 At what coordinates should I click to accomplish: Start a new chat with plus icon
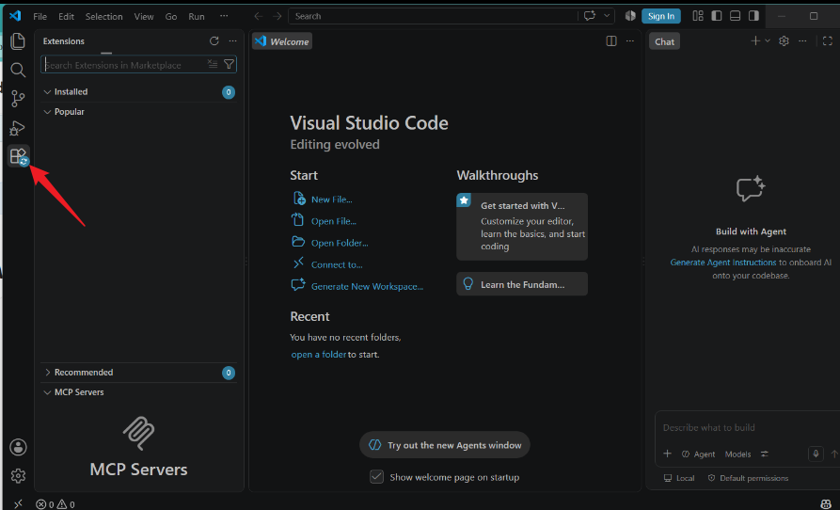click(x=755, y=41)
